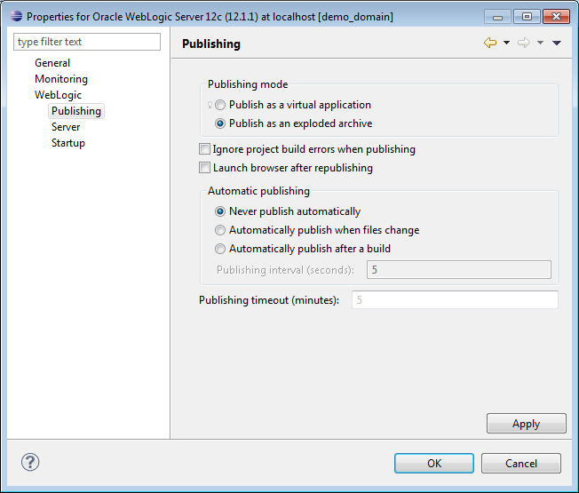Click the Publishing interval (seconds) label

click(285, 270)
